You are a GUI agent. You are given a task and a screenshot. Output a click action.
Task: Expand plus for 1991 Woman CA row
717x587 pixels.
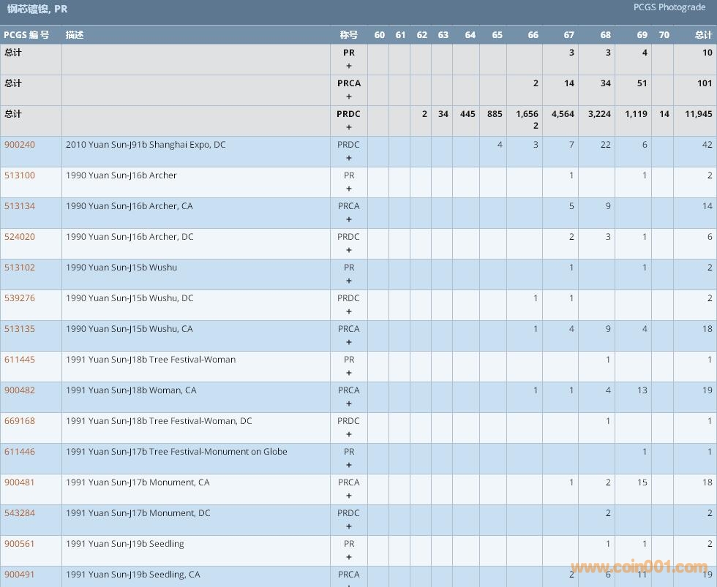tap(349, 404)
